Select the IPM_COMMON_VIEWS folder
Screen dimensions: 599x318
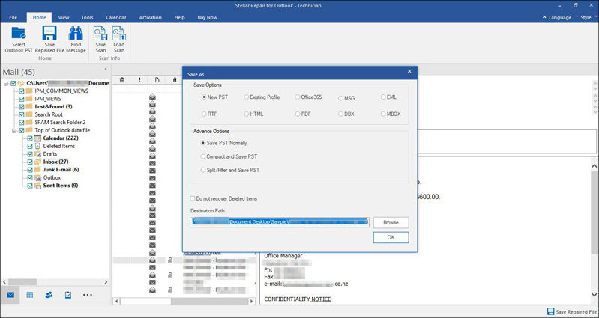click(61, 91)
